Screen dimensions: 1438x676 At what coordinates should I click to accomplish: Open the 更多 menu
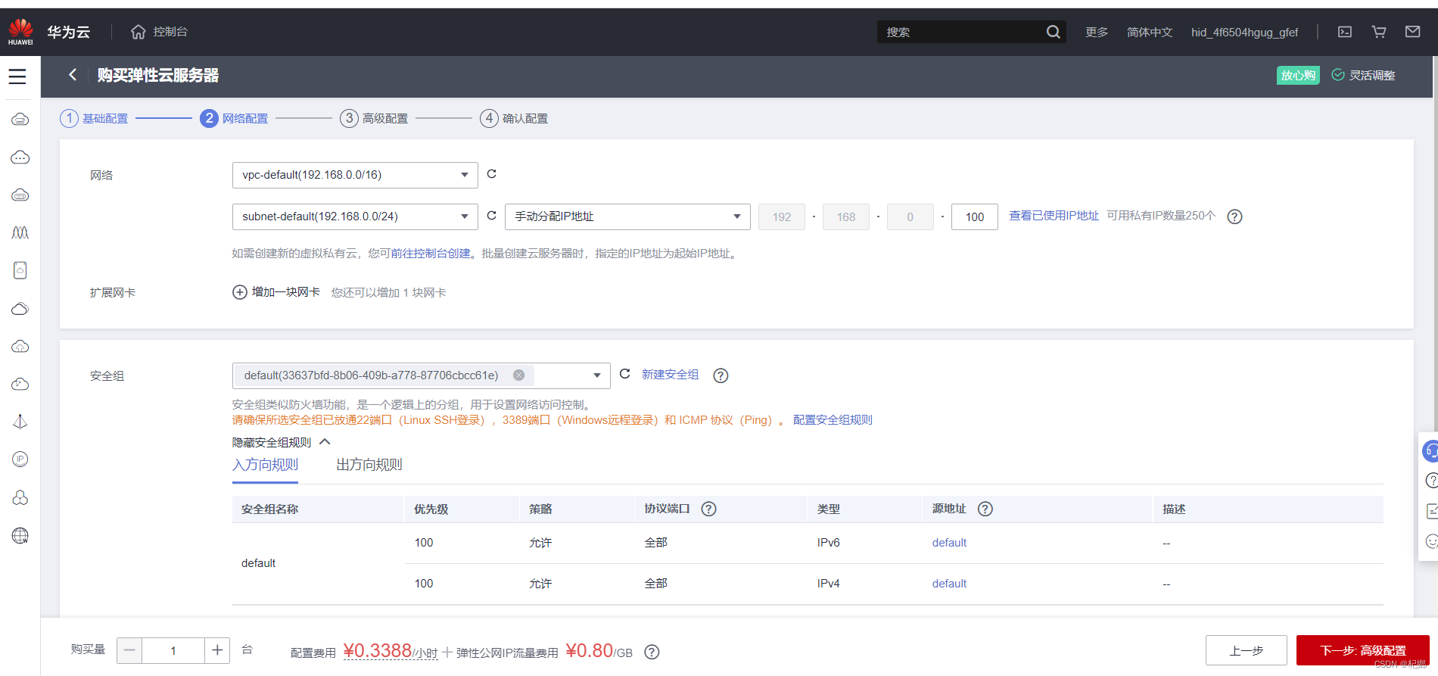[1096, 32]
